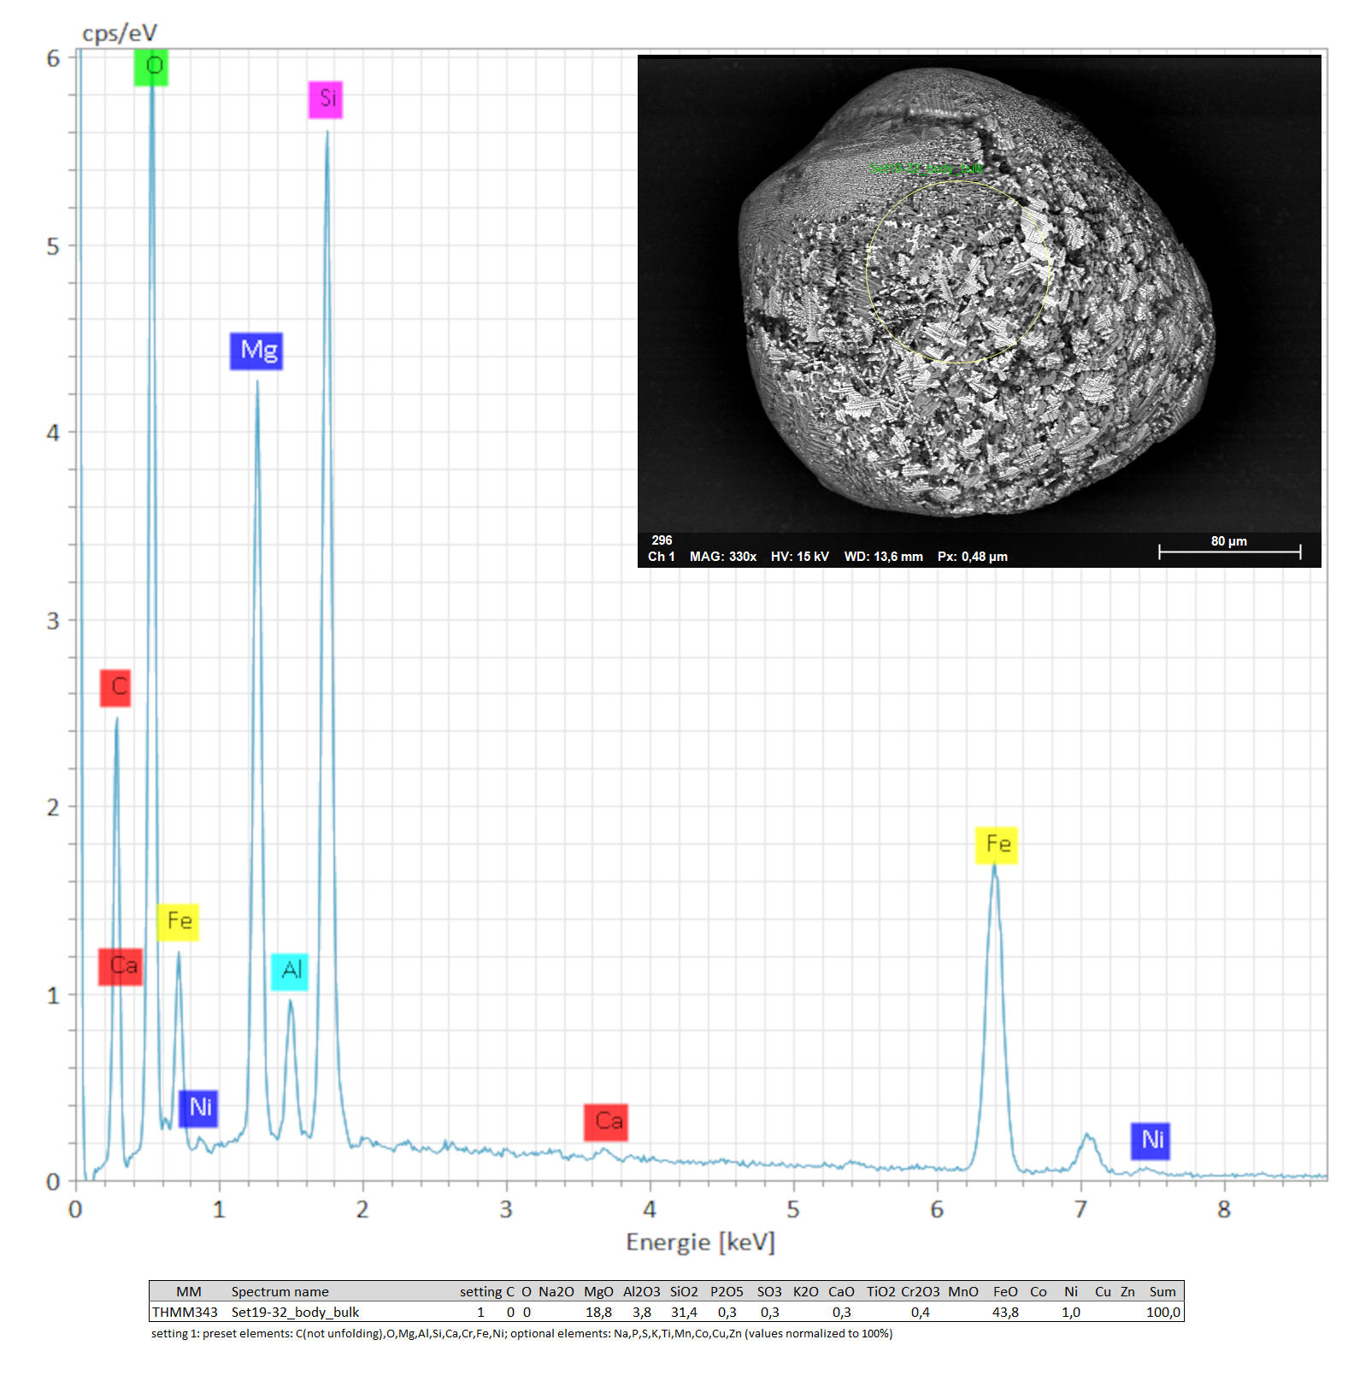Click the Energie [keV] axis title
This screenshot has height=1375, width=1354.
tap(700, 1242)
